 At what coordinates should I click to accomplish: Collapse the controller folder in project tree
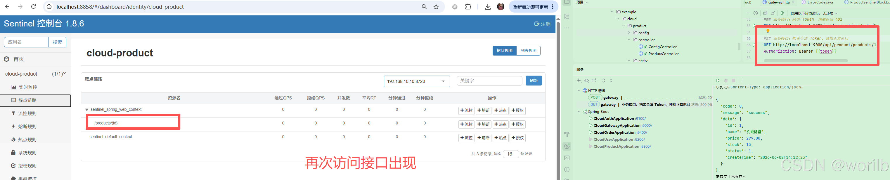[x=629, y=40]
